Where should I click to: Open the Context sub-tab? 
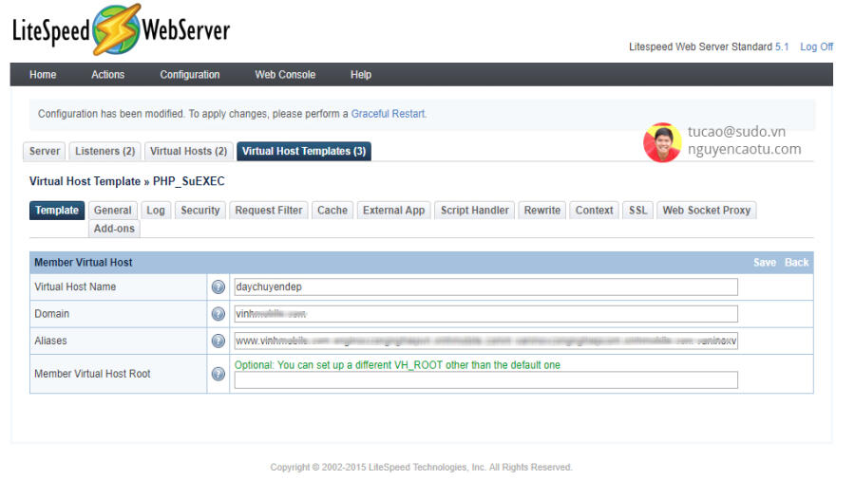point(595,211)
